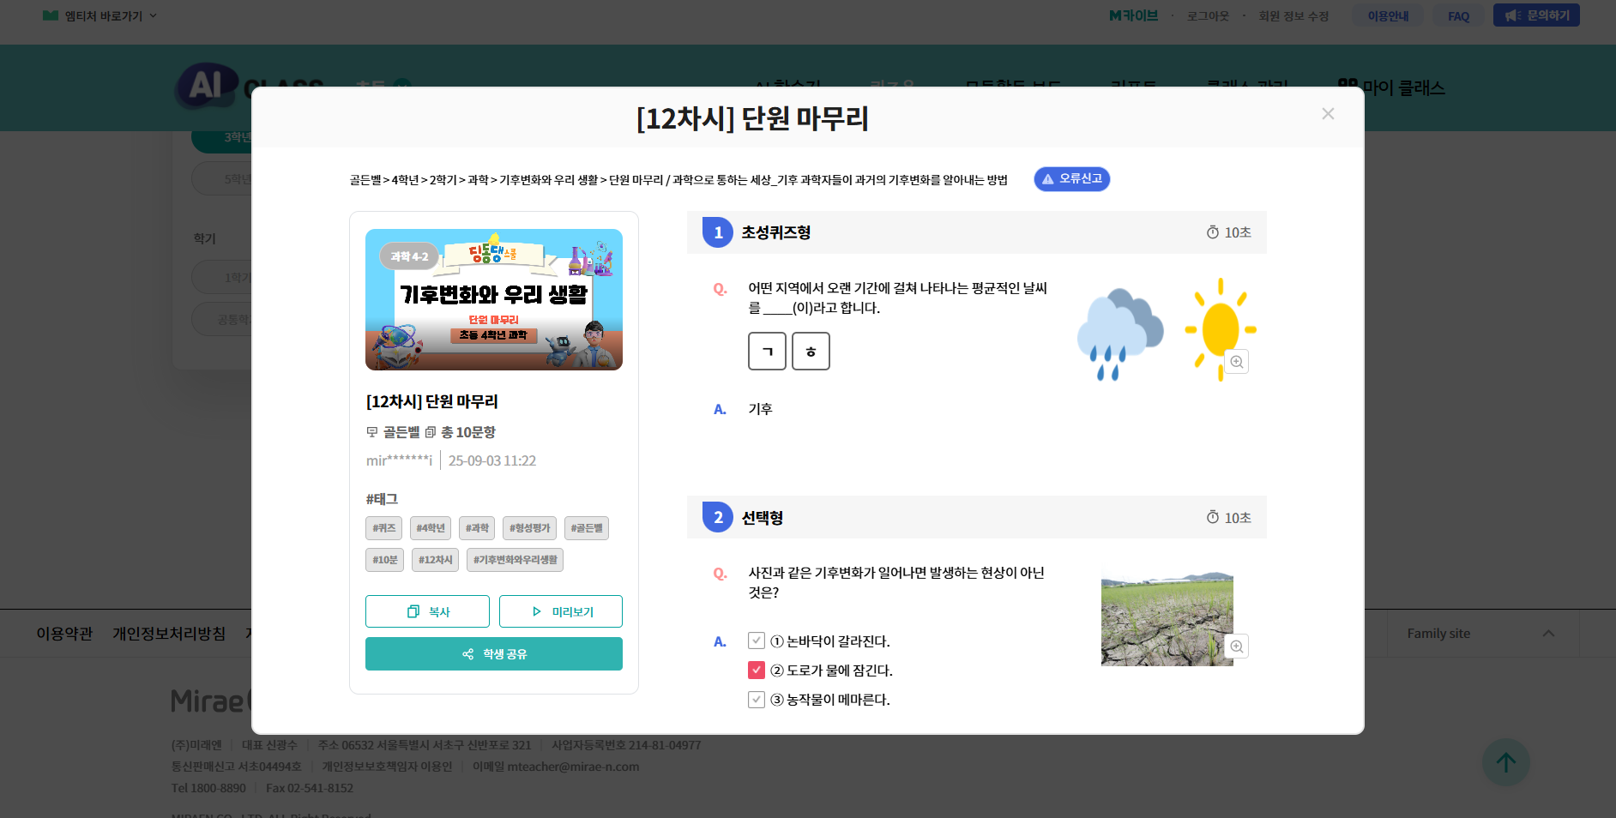Click the 오류신고 warning button
The height and width of the screenshot is (818, 1616).
[x=1071, y=179]
